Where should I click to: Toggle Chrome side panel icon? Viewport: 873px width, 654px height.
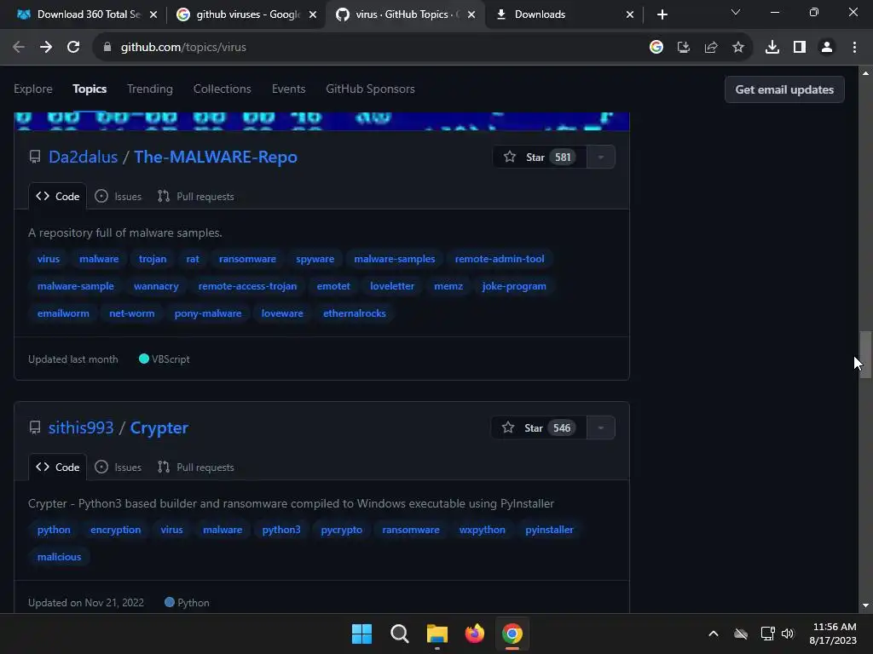[800, 48]
